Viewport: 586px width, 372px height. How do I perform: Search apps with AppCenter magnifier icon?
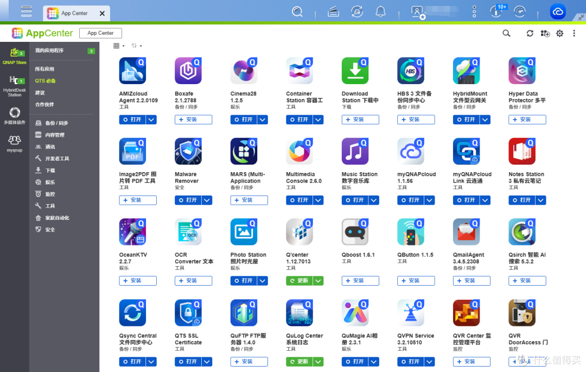[506, 33]
